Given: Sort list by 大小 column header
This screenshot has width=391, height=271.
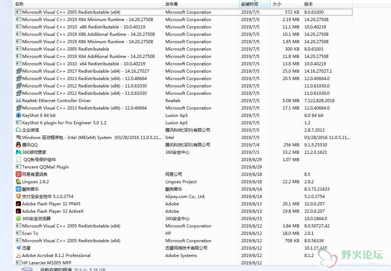Looking at the screenshot, I should [x=286, y=4].
